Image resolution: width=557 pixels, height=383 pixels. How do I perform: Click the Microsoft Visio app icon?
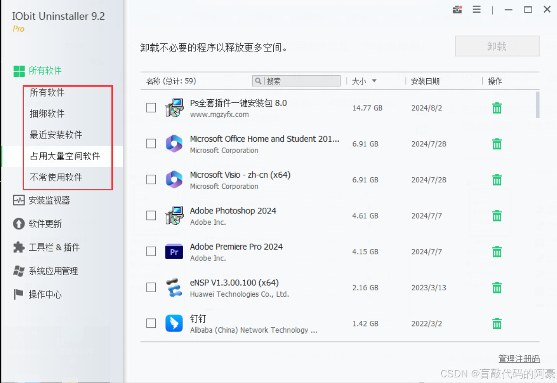point(174,179)
